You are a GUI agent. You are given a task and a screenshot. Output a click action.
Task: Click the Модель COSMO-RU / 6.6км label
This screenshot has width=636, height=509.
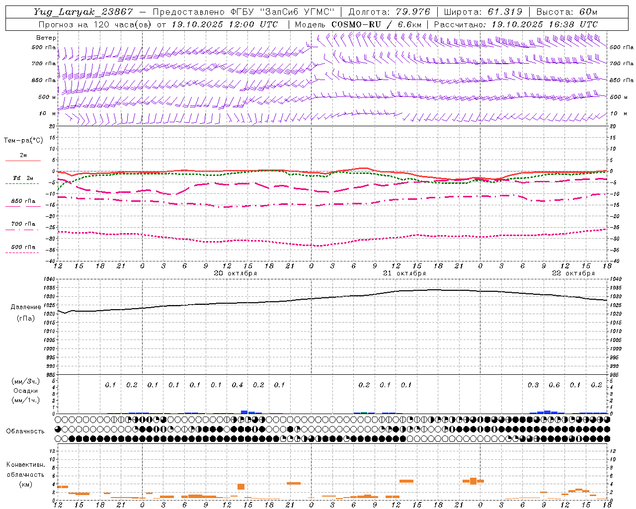click(358, 24)
